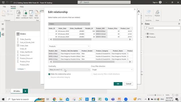181x102 pixels.
Task: Click the Products preview left scroll arrow
Action: [x=51, y=62]
